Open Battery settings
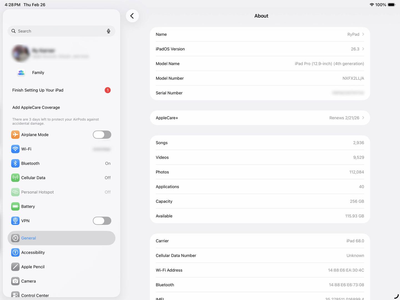Viewport: 400px width, 300px height. click(x=61, y=206)
